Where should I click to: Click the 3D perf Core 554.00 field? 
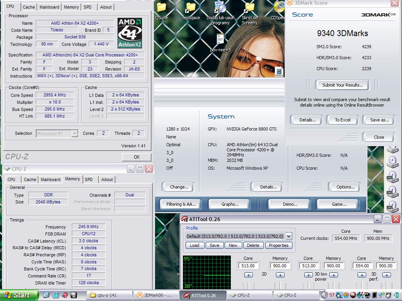tap(362, 266)
